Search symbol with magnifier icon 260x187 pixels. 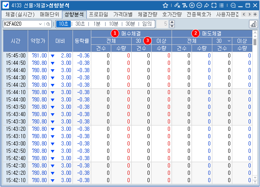(48, 24)
